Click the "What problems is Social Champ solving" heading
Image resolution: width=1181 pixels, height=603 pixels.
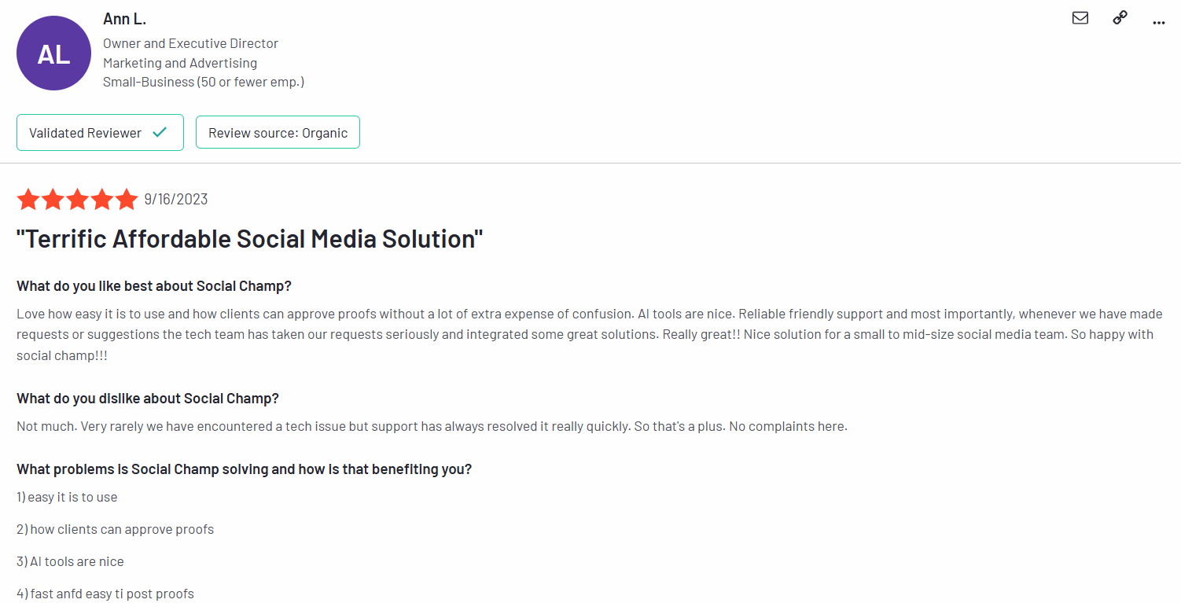(x=244, y=469)
